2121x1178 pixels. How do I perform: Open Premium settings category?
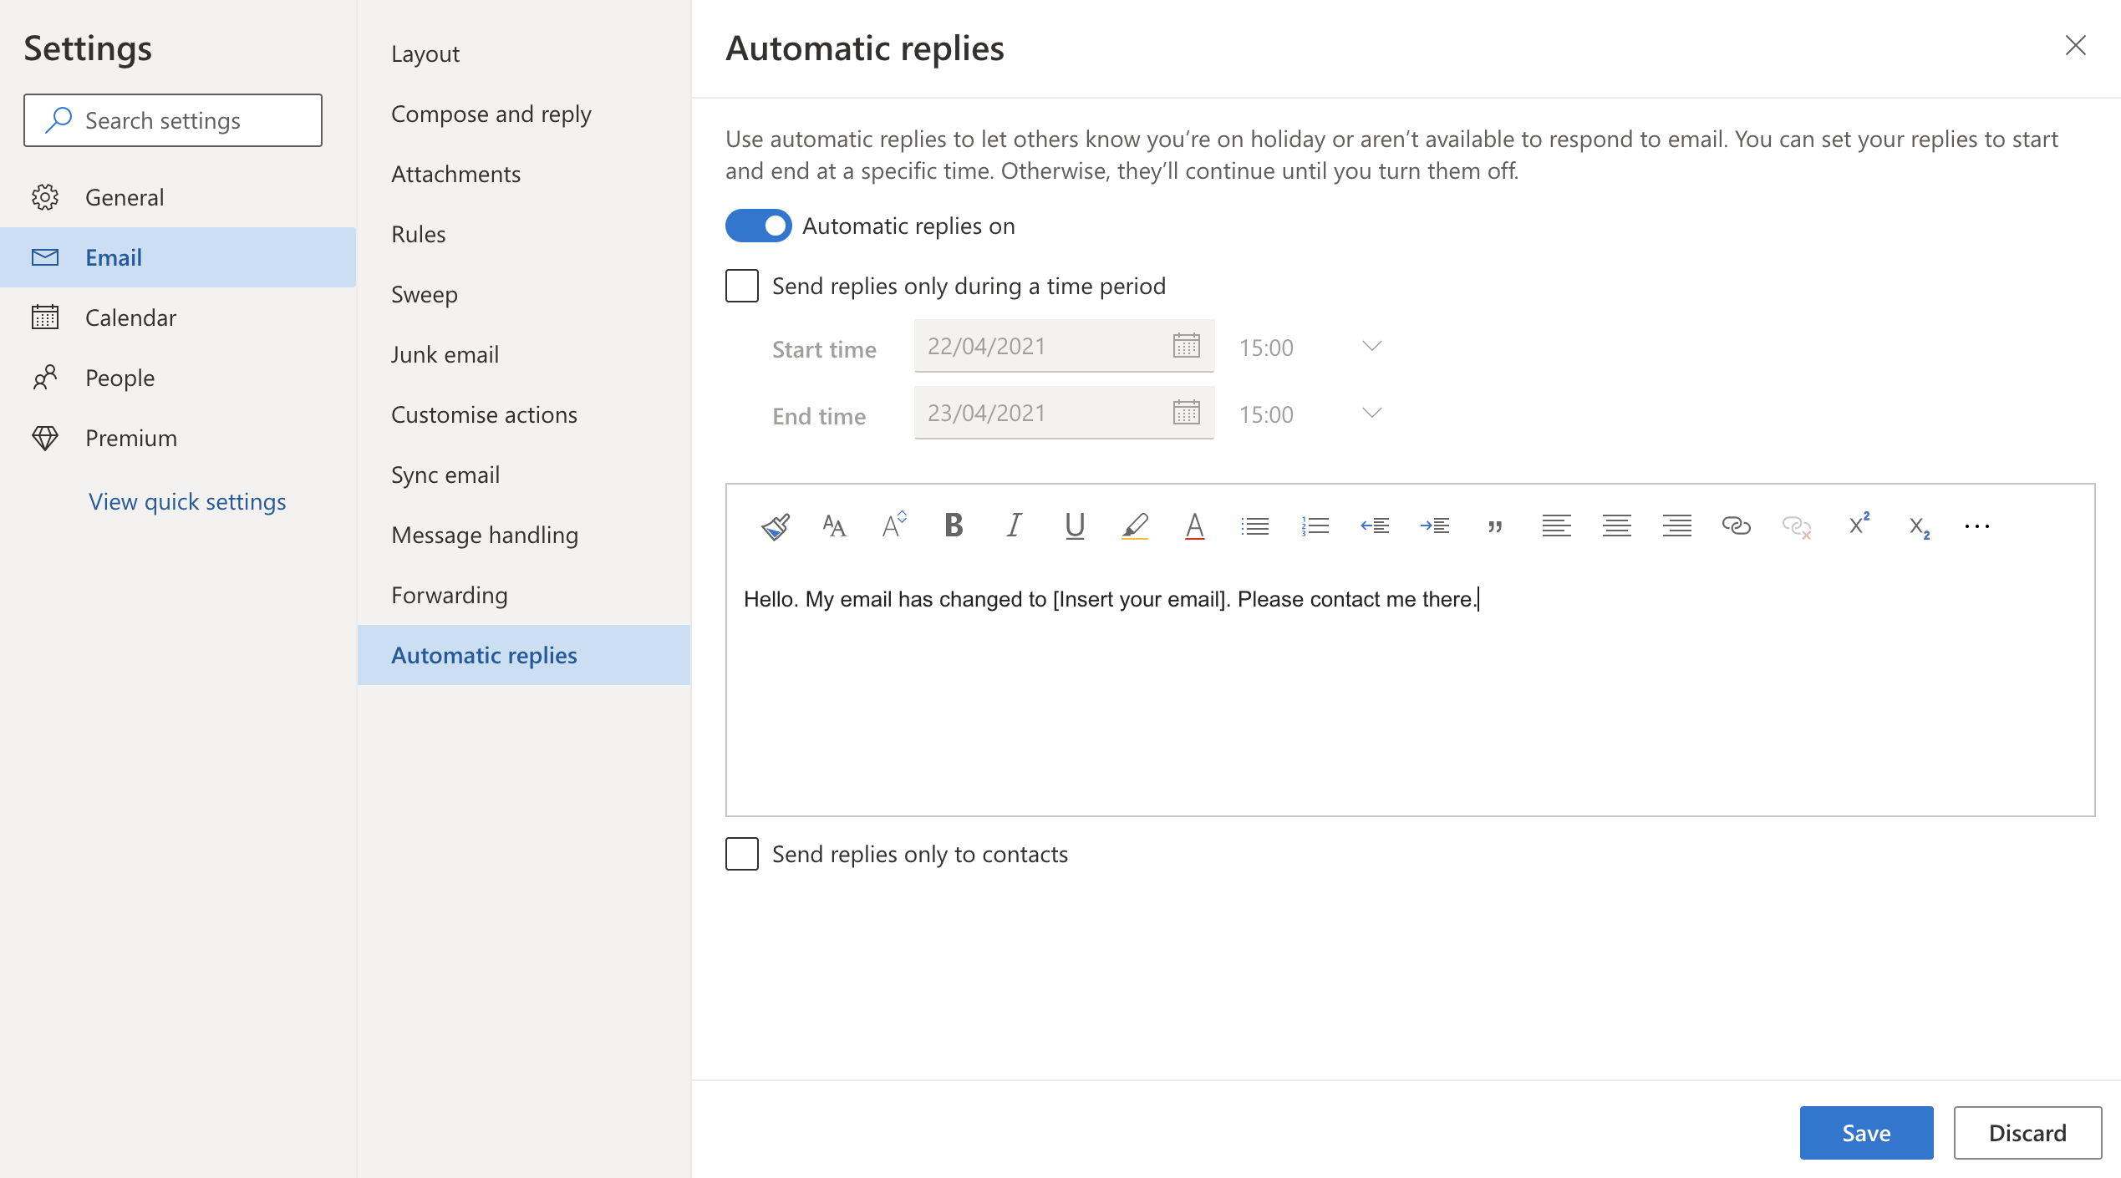point(178,438)
